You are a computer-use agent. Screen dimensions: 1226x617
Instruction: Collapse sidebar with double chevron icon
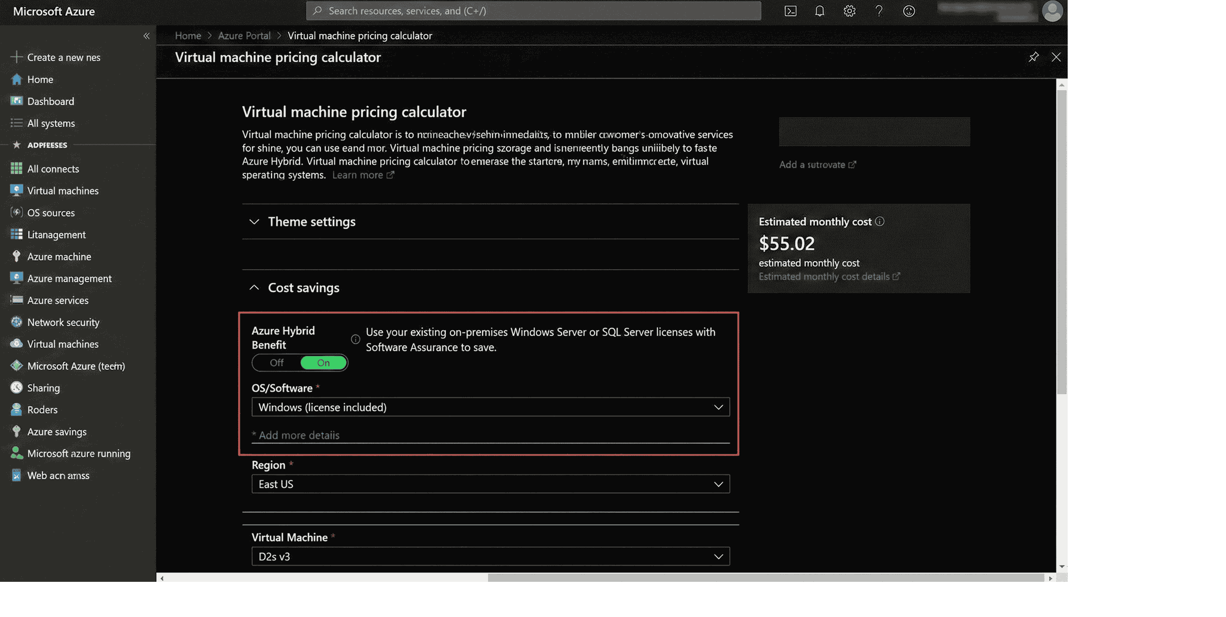(147, 36)
